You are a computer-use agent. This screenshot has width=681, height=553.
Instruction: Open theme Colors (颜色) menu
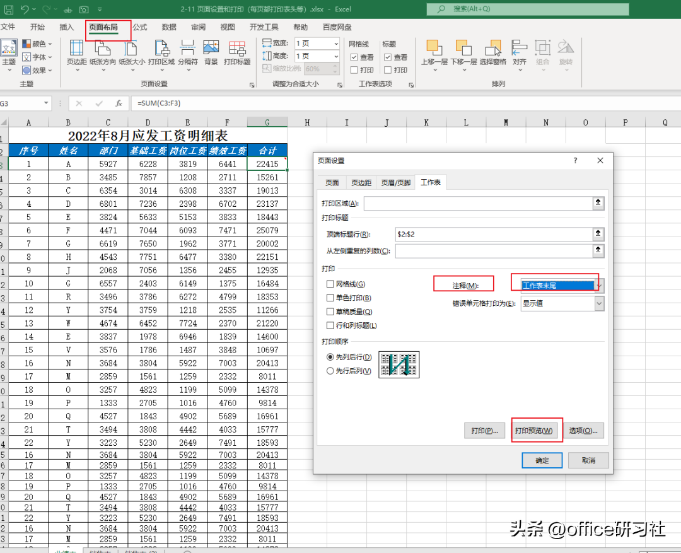point(37,44)
